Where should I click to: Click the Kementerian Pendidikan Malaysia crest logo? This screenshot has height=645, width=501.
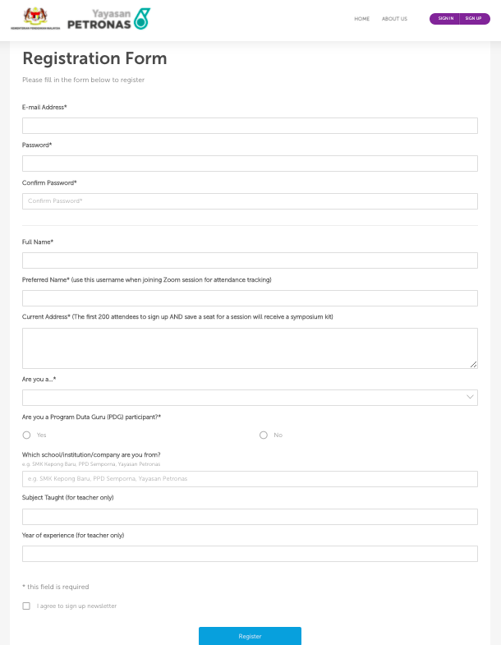tap(36, 19)
